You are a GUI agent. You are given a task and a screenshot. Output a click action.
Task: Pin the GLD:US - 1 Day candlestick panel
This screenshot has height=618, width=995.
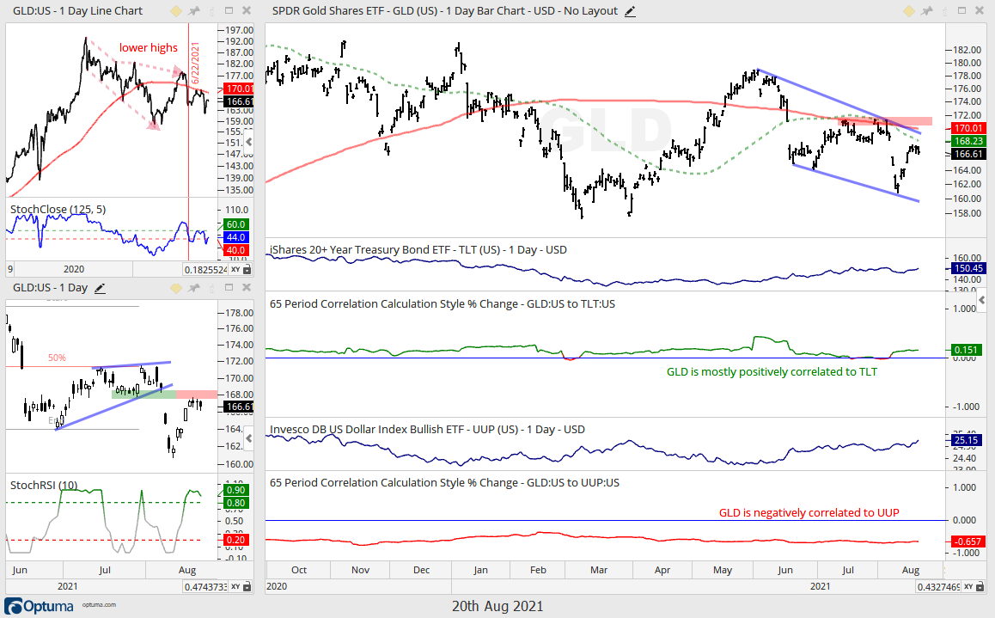click(194, 288)
